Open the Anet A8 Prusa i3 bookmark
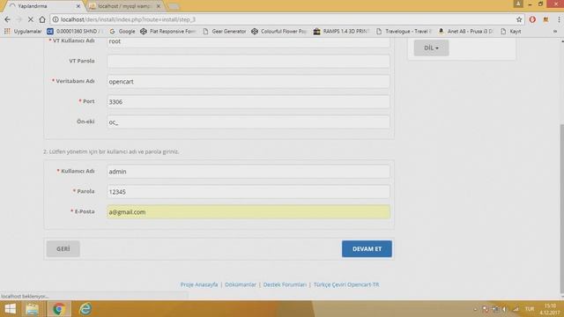Screen dimensions: 564x317 466,32
